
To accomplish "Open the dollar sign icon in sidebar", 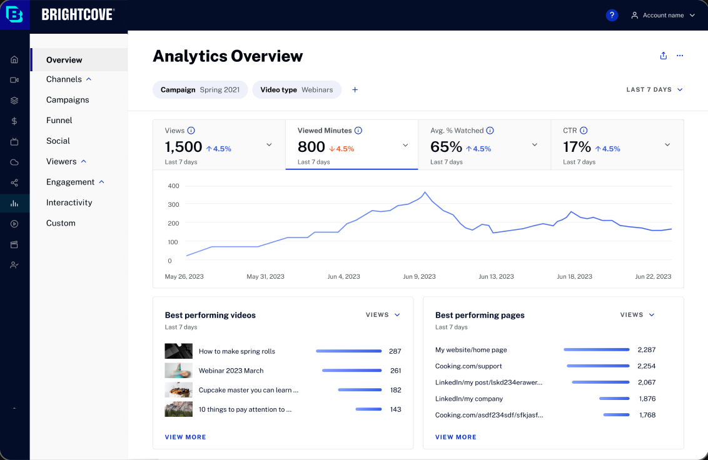I will tap(14, 121).
